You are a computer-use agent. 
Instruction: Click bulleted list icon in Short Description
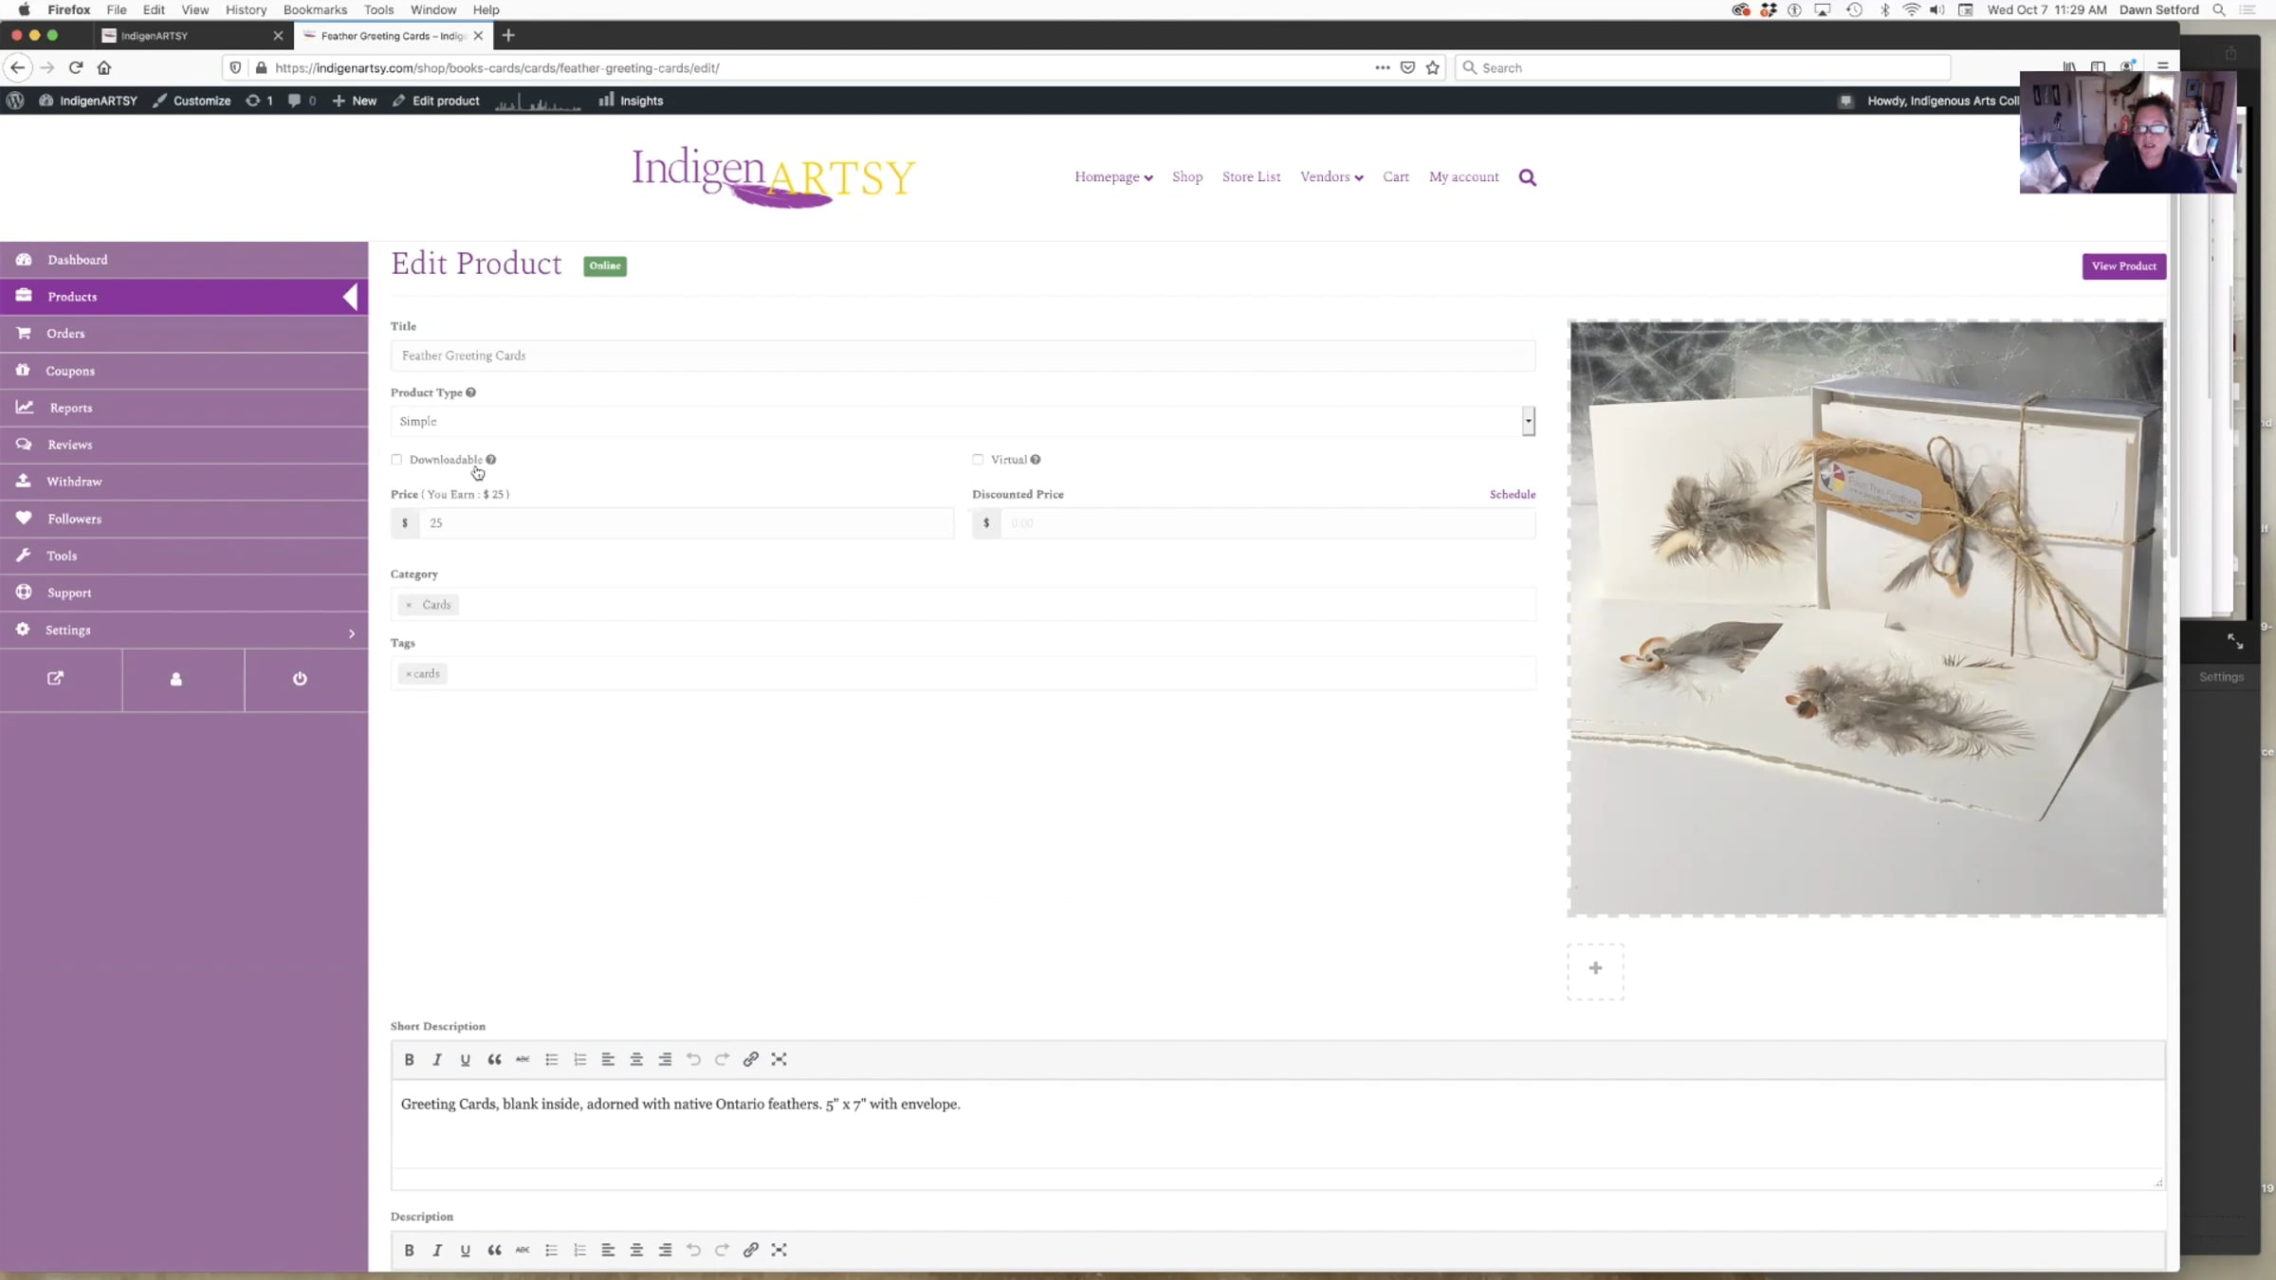551,1059
